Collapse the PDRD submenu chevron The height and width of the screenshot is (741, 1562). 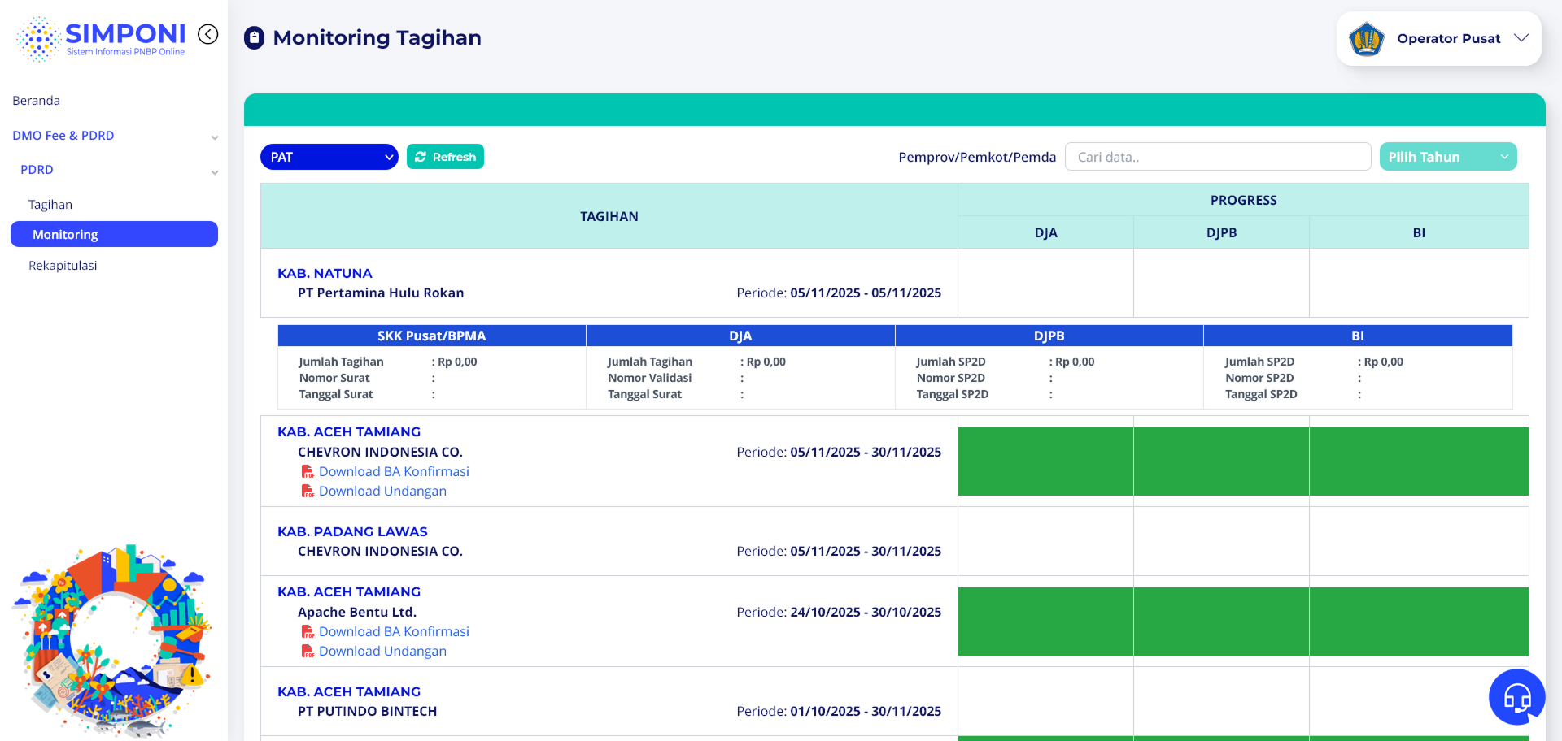[x=215, y=172]
